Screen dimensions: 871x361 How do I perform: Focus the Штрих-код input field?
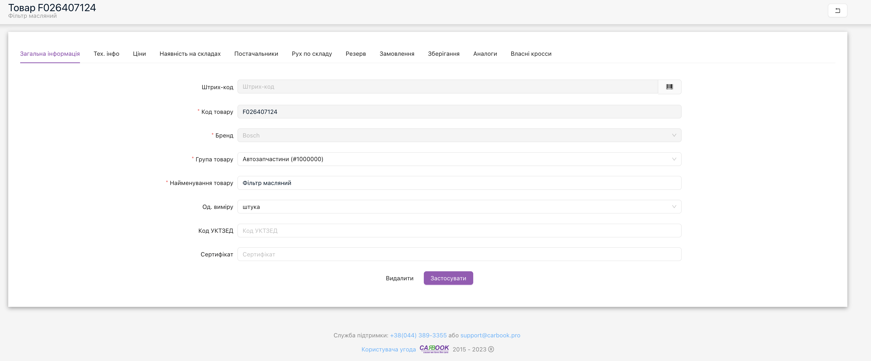tap(447, 87)
